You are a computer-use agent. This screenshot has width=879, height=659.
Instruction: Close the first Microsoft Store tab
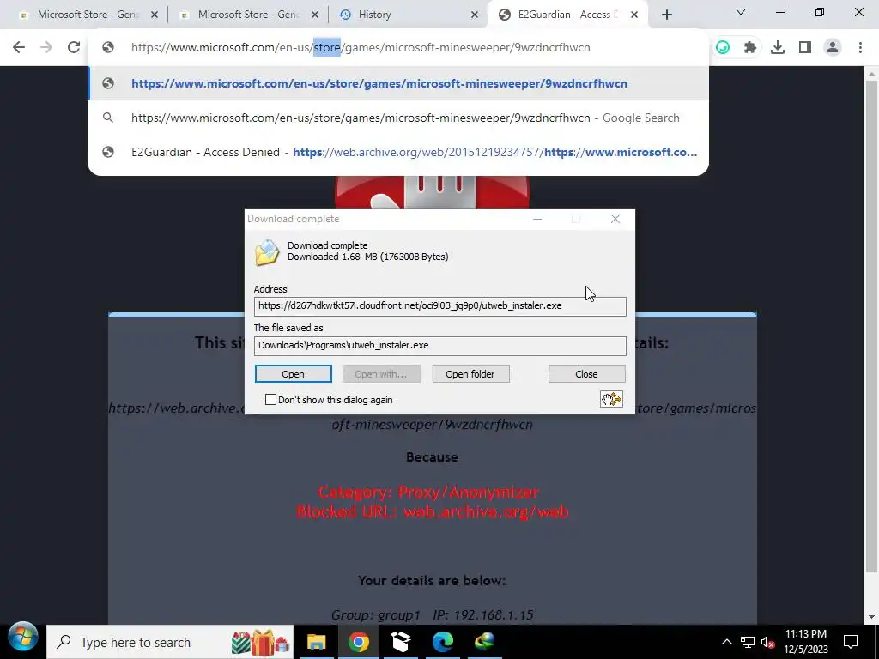point(155,15)
